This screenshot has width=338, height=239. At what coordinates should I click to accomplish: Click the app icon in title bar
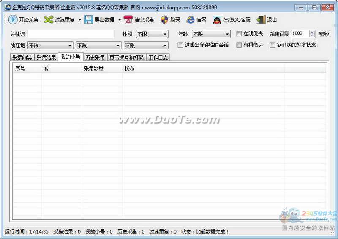pos(7,7)
